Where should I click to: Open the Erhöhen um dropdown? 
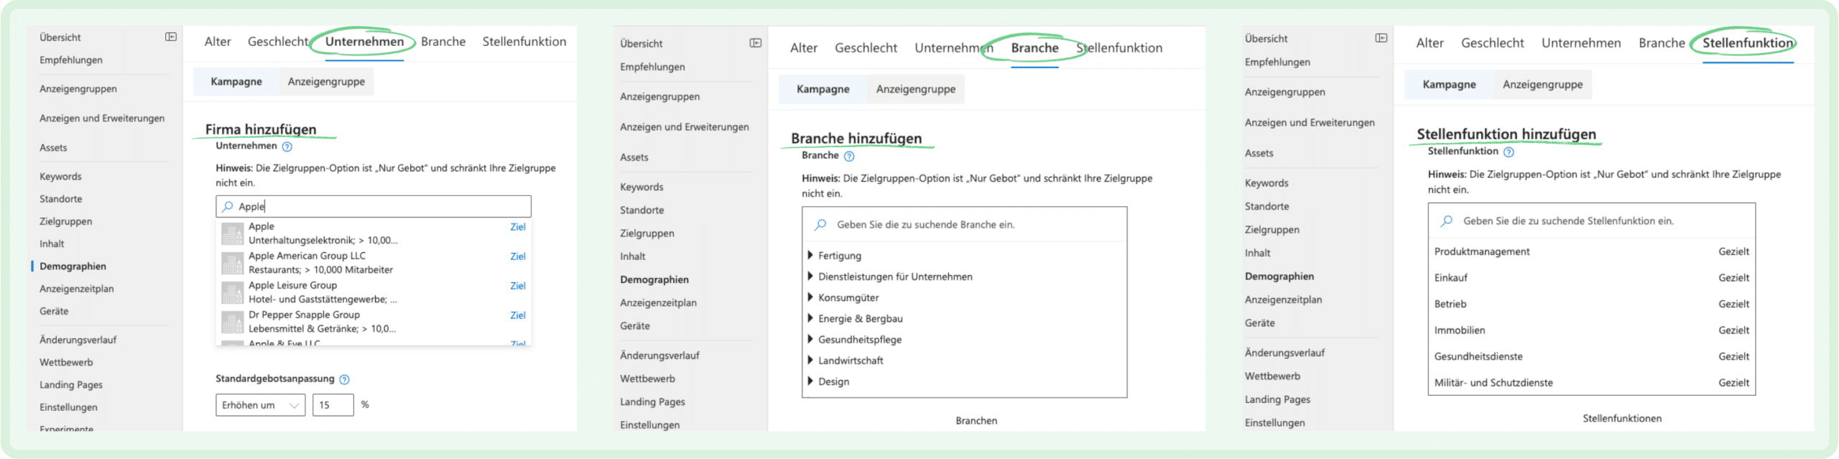[x=261, y=405]
